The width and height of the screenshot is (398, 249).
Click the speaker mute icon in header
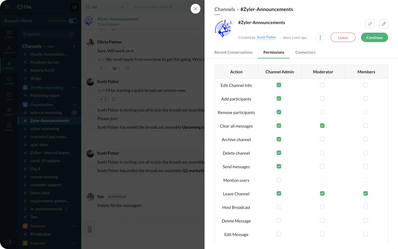point(74,7)
